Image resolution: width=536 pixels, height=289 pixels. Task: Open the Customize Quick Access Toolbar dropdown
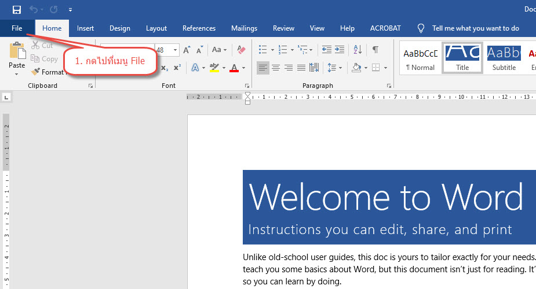pyautogui.click(x=70, y=10)
